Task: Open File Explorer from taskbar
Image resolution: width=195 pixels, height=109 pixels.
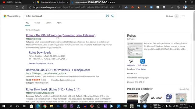Action: 51,106
